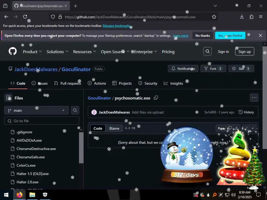
Task: Fork the repository with Fork button
Action: (x=213, y=68)
